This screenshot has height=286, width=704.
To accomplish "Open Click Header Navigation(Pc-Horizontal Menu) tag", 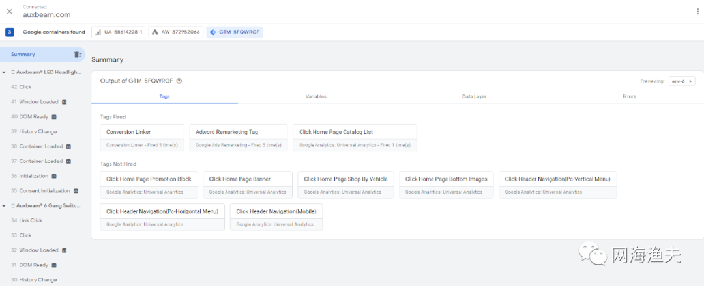I will [162, 217].
